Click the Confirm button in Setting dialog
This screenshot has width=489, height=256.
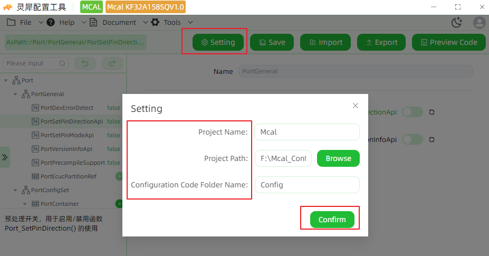coord(332,220)
